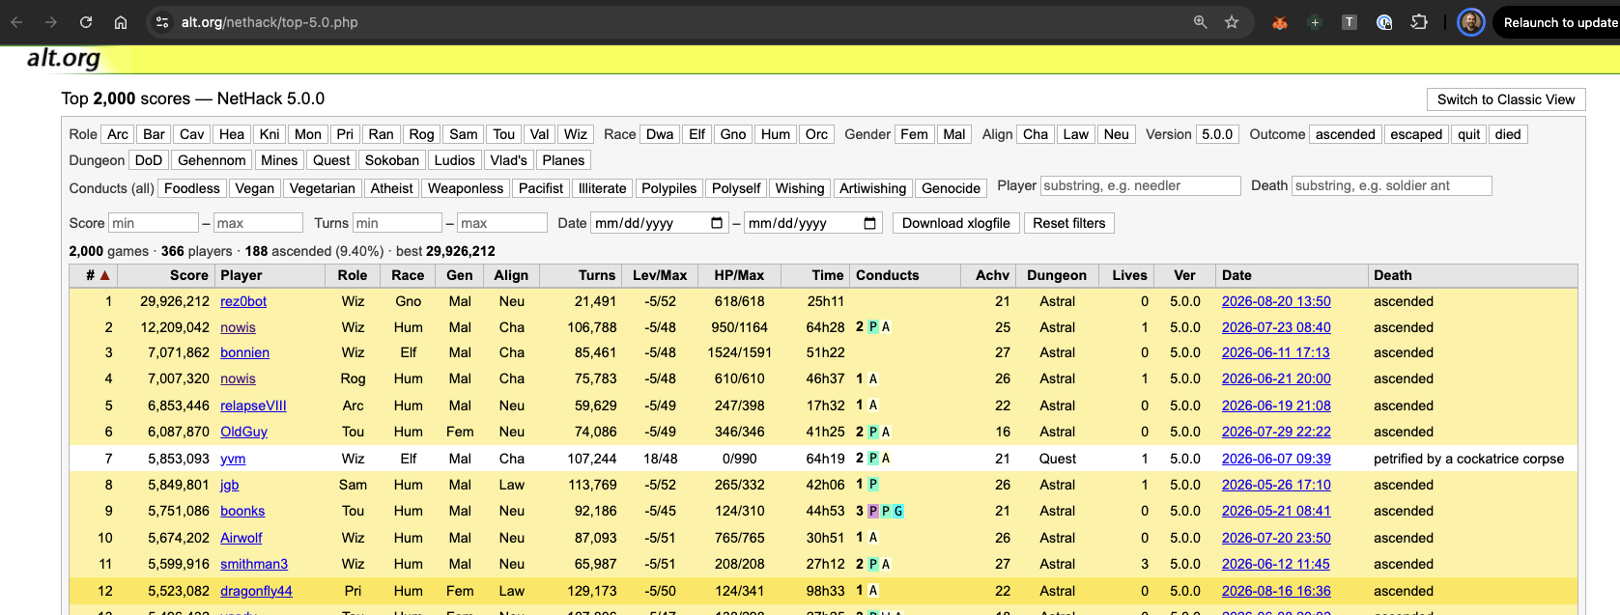Focus the Score min field
The width and height of the screenshot is (1620, 615).
tap(153, 223)
